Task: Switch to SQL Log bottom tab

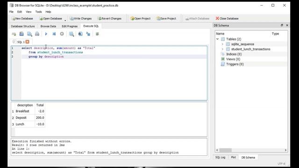Action: tap(220, 157)
